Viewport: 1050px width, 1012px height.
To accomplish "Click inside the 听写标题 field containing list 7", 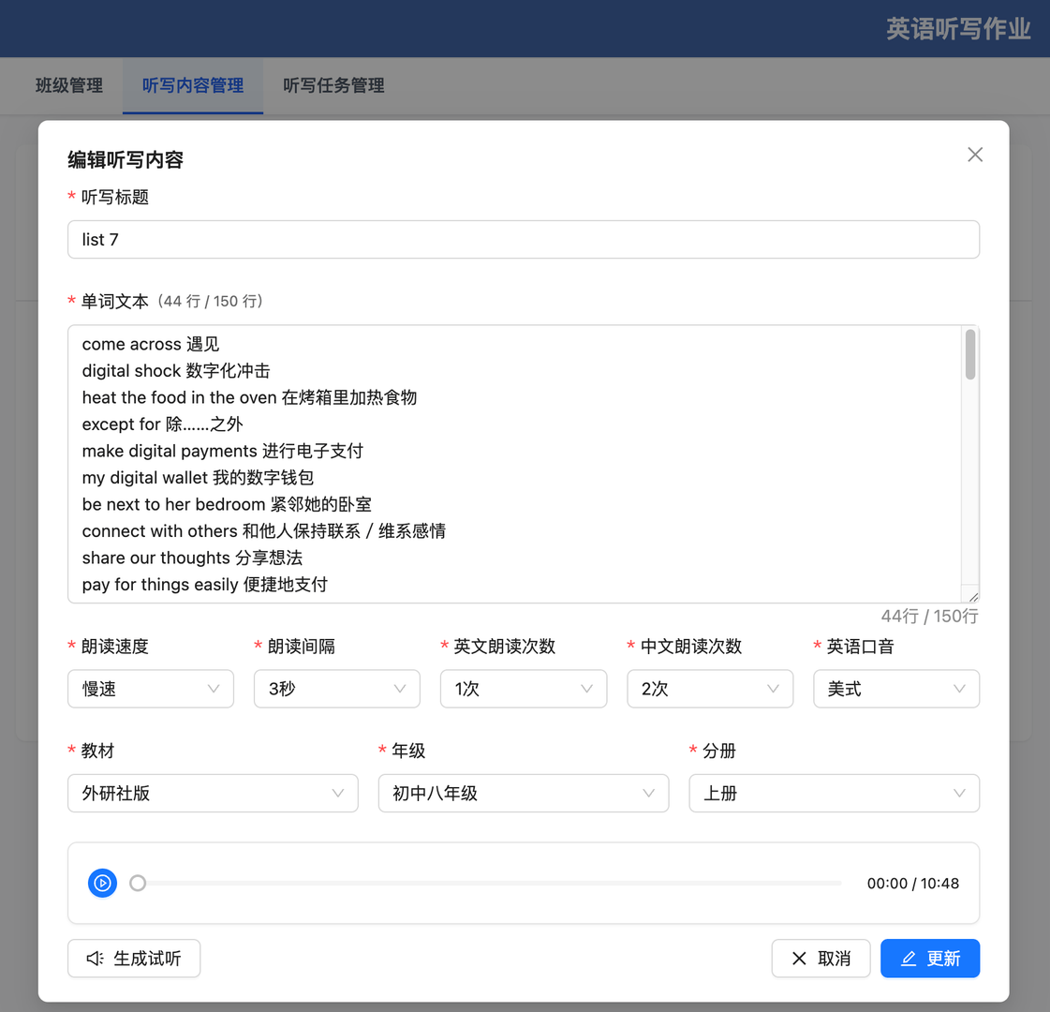I will pos(523,239).
